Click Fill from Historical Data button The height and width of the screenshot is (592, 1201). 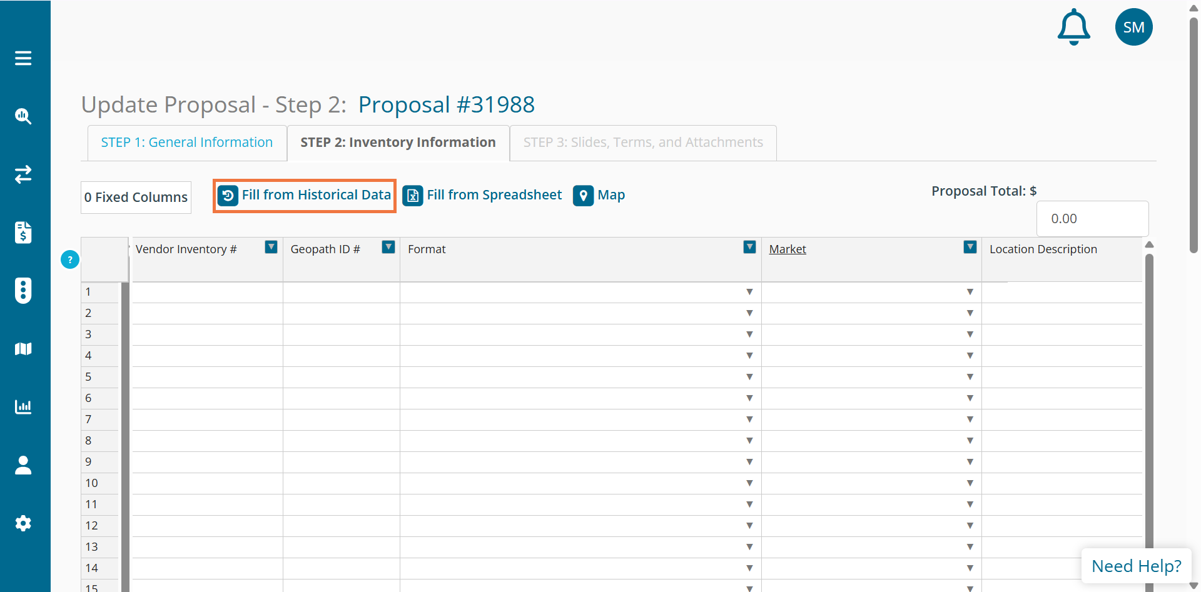tap(305, 195)
